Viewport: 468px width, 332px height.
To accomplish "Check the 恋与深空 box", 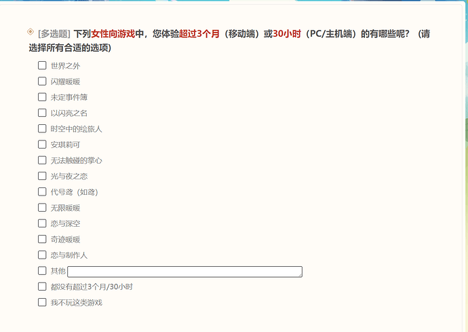I will coord(42,223).
